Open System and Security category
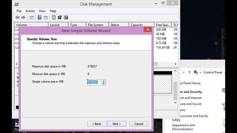 tap(191, 92)
